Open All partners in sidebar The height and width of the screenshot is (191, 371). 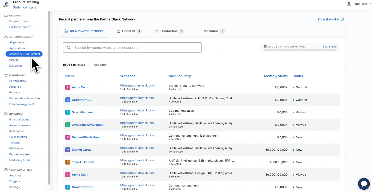coord(17,42)
